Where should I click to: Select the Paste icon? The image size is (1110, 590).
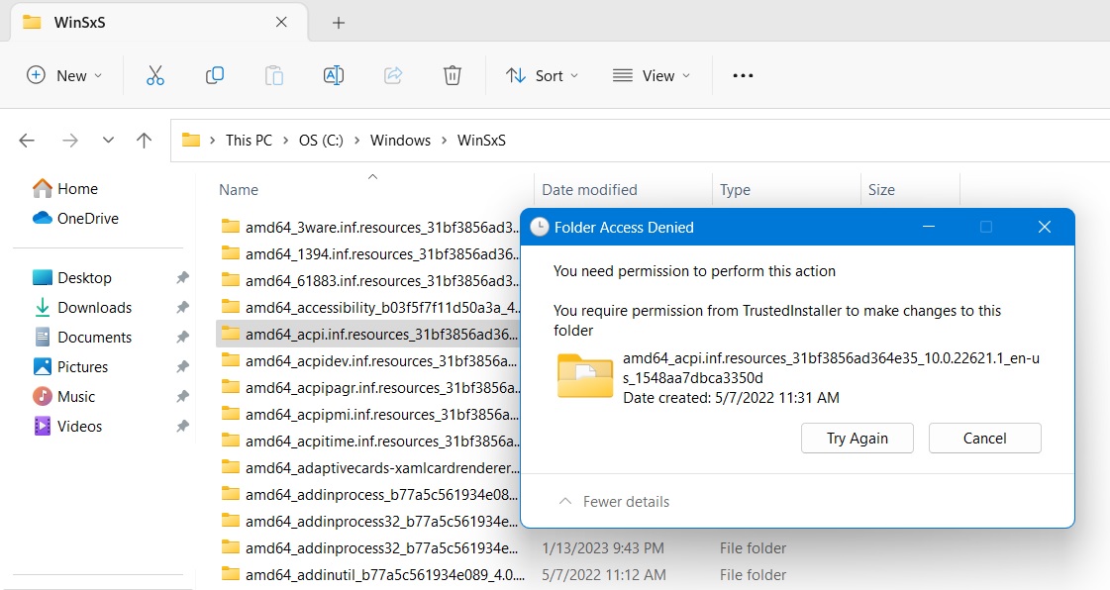tap(274, 74)
